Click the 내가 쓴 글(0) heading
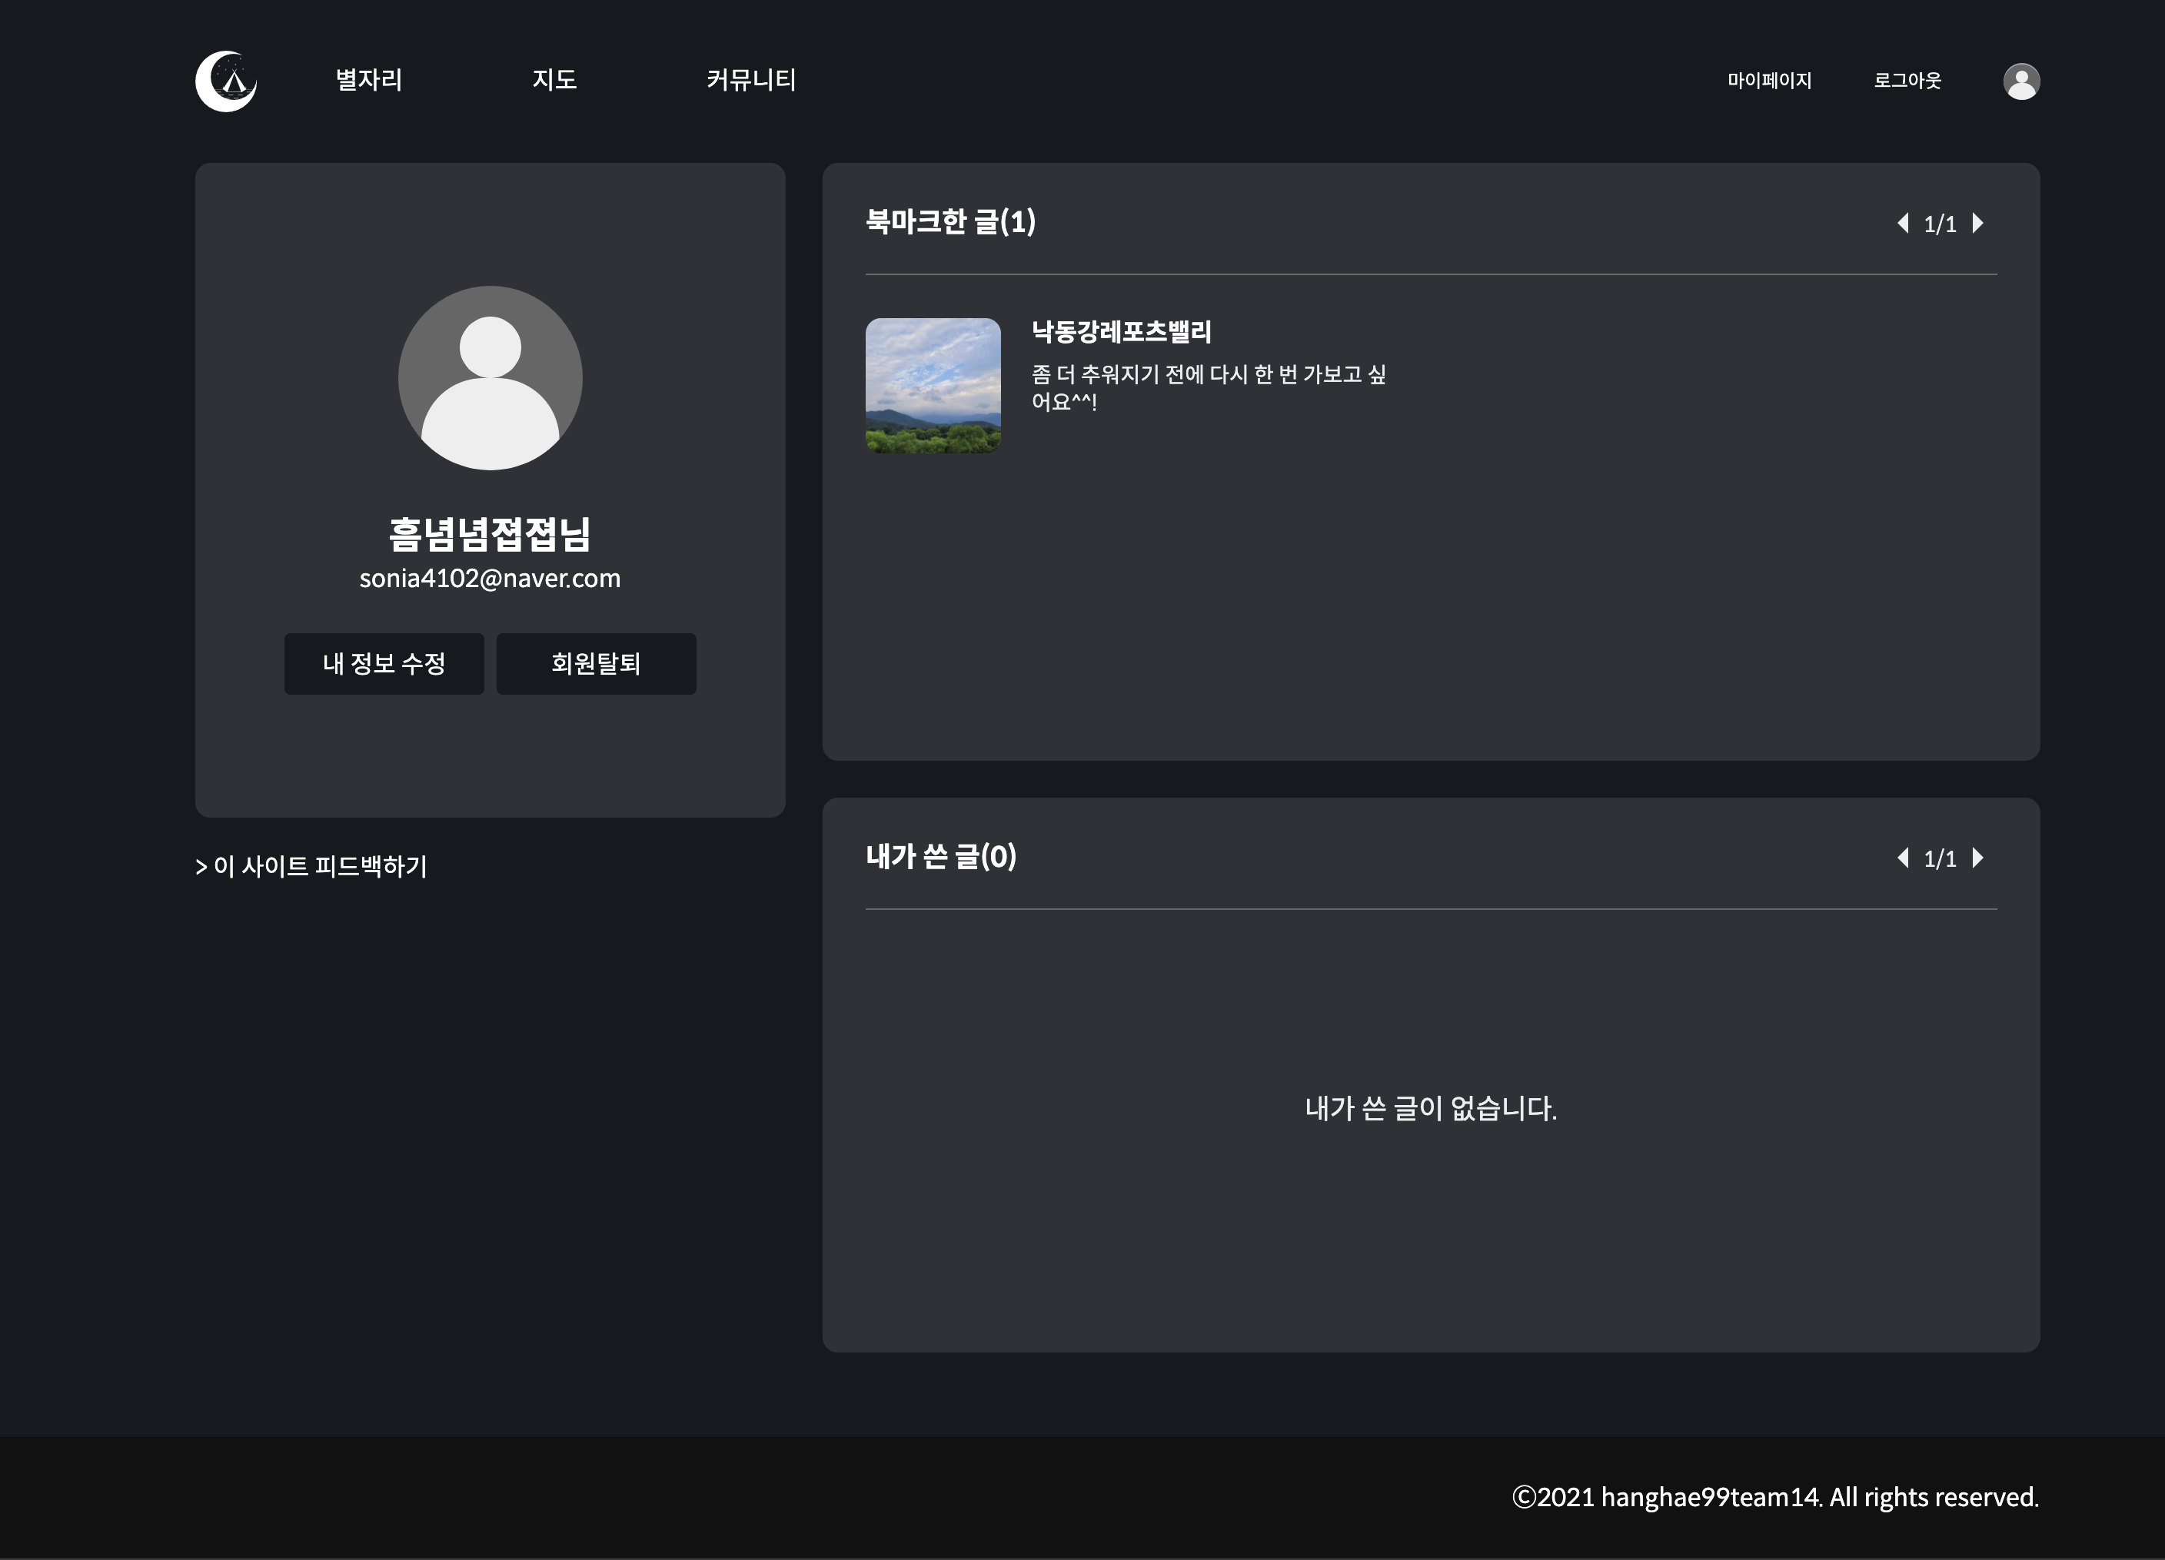 click(940, 857)
